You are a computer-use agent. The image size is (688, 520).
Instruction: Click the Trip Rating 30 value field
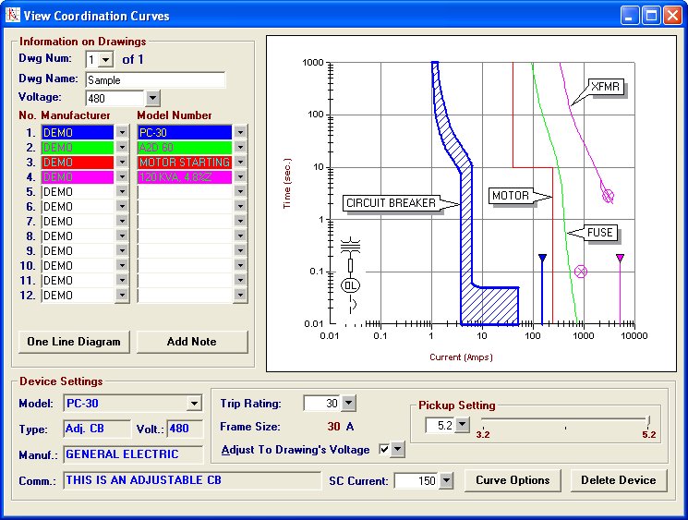321,403
